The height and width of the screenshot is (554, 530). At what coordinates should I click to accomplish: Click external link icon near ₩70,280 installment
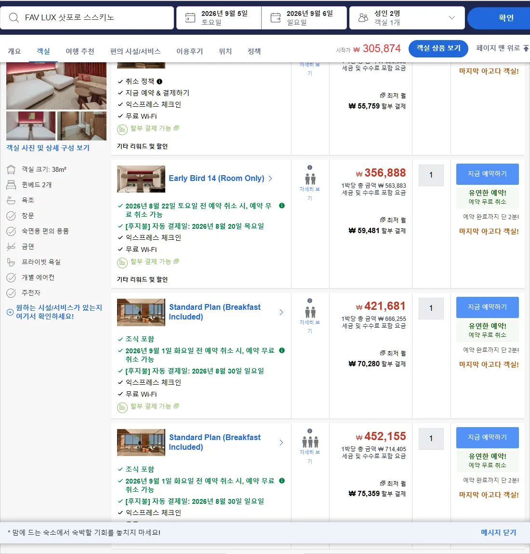(383, 353)
